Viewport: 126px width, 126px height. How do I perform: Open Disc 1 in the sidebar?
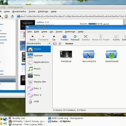(39, 88)
